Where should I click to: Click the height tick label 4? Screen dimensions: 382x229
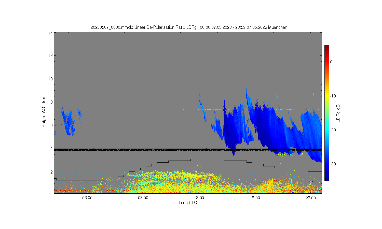point(51,149)
